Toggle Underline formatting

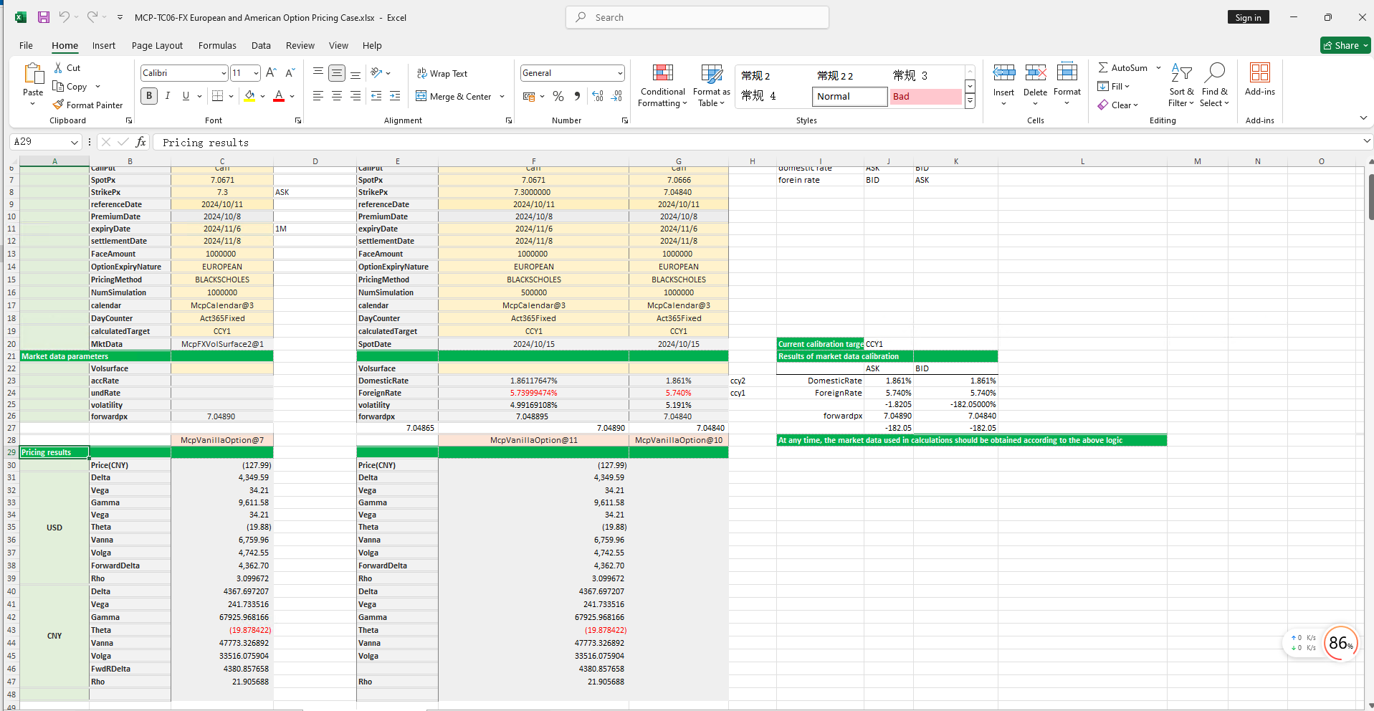186,95
